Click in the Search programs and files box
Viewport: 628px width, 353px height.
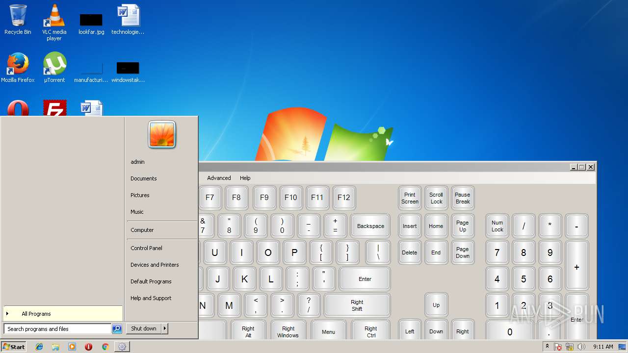57,329
